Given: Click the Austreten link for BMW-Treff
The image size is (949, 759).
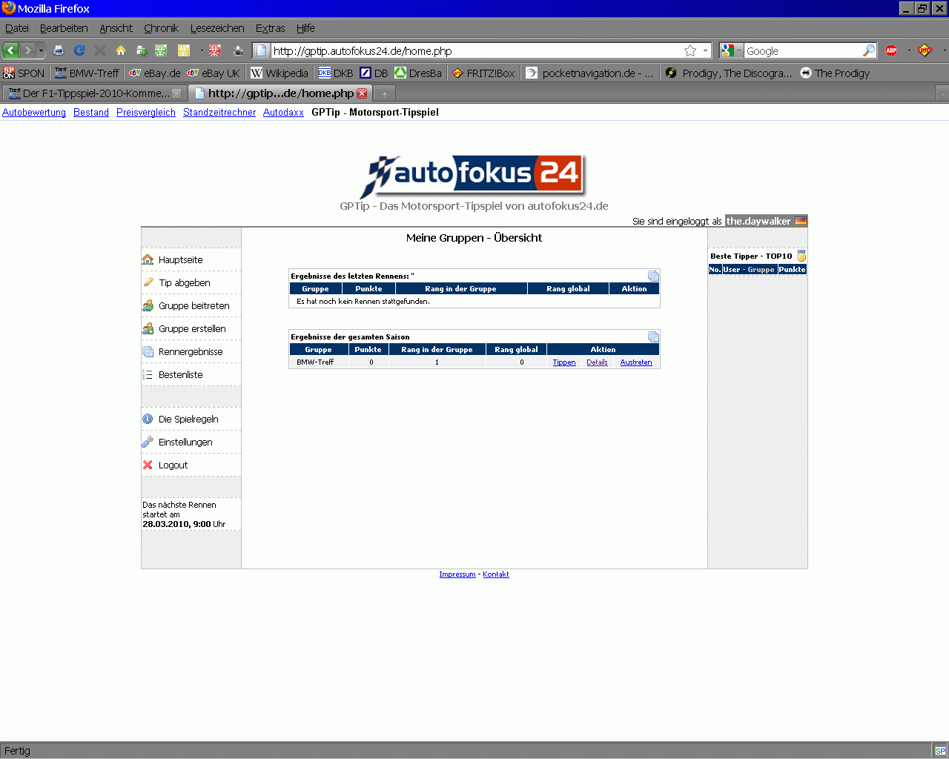Looking at the screenshot, I should pyautogui.click(x=636, y=362).
